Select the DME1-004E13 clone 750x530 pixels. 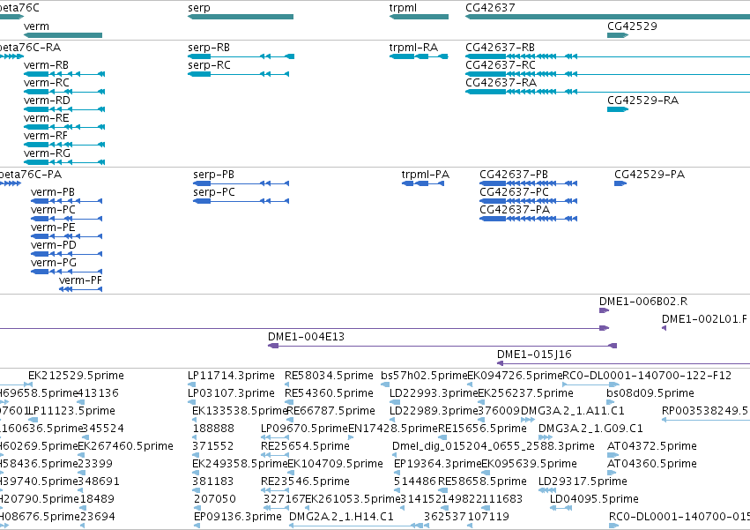click(x=442, y=346)
